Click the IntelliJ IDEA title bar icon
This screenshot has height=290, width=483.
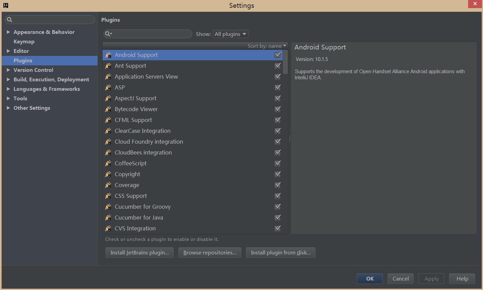5,5
